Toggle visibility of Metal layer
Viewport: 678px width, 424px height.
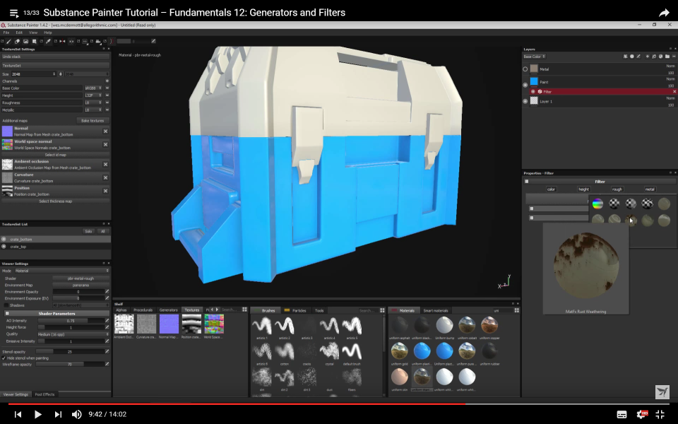(x=525, y=69)
